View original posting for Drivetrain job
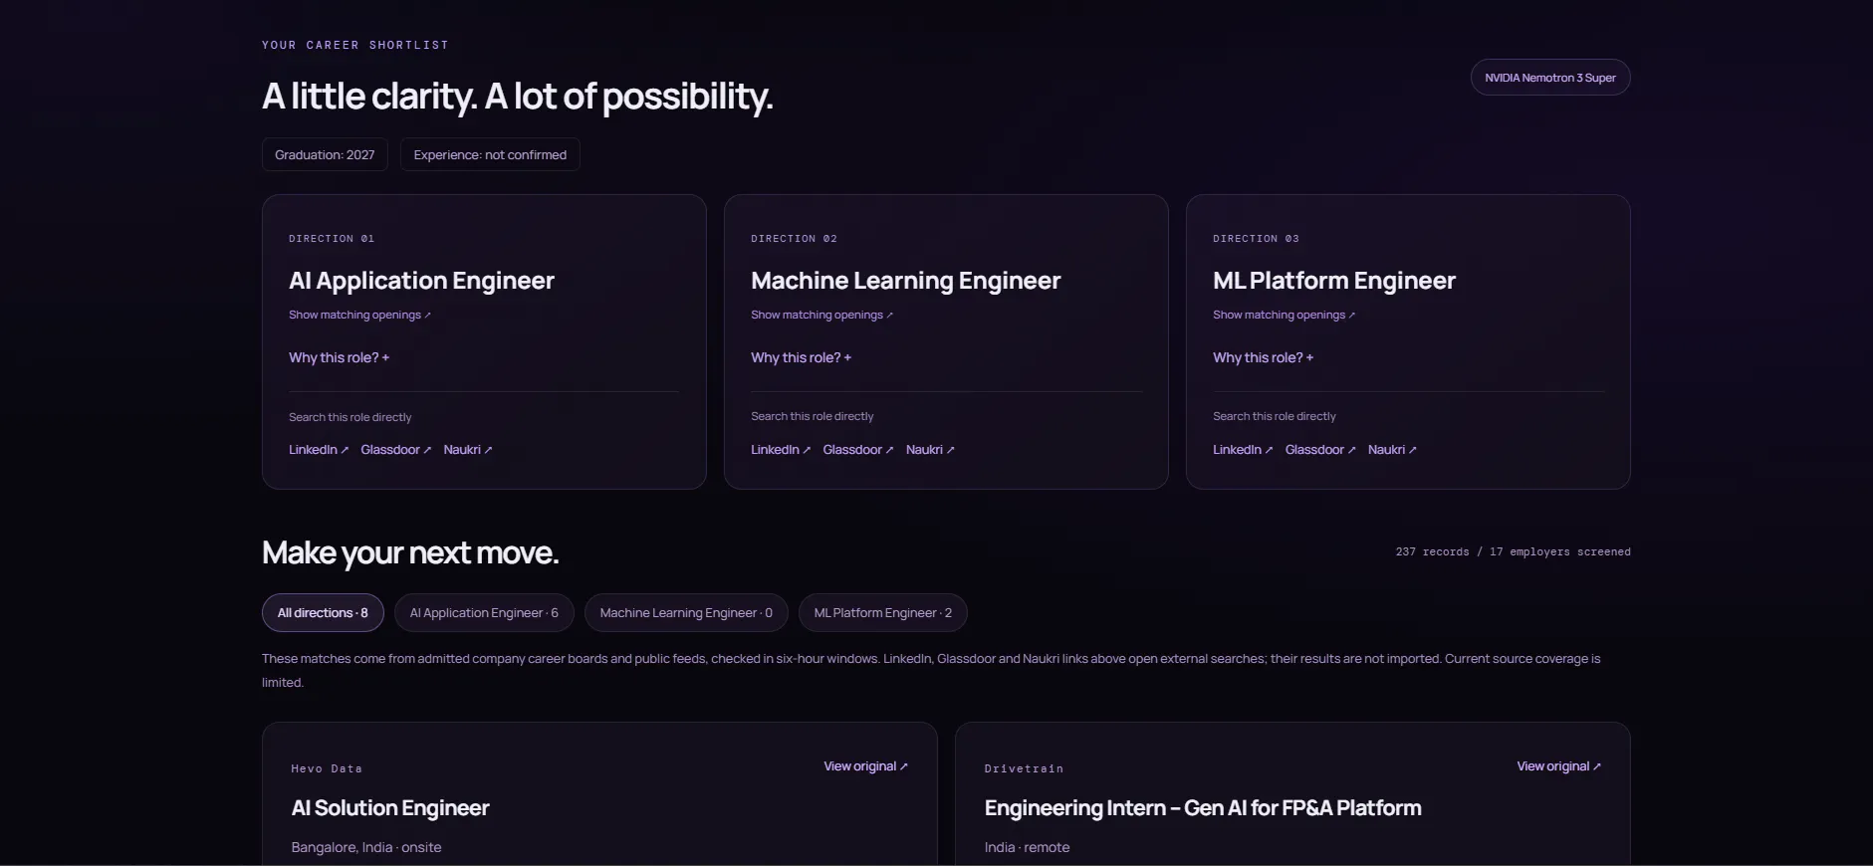 (1558, 766)
